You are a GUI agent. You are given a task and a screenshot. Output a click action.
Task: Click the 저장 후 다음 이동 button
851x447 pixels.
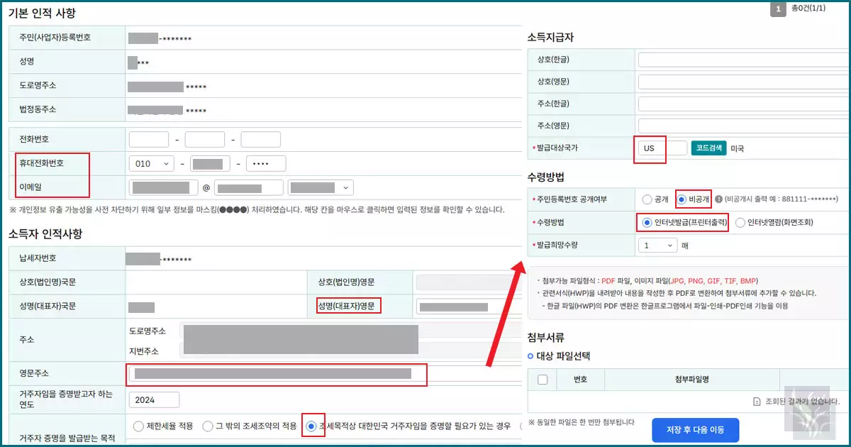[695, 429]
